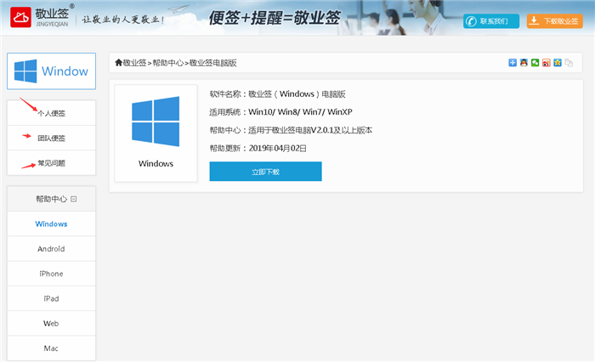
Task: Collapse the 帮助中心 section toggle
Action: coord(74,199)
